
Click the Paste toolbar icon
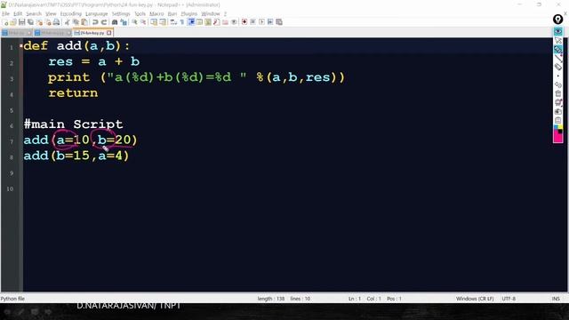click(84, 22)
